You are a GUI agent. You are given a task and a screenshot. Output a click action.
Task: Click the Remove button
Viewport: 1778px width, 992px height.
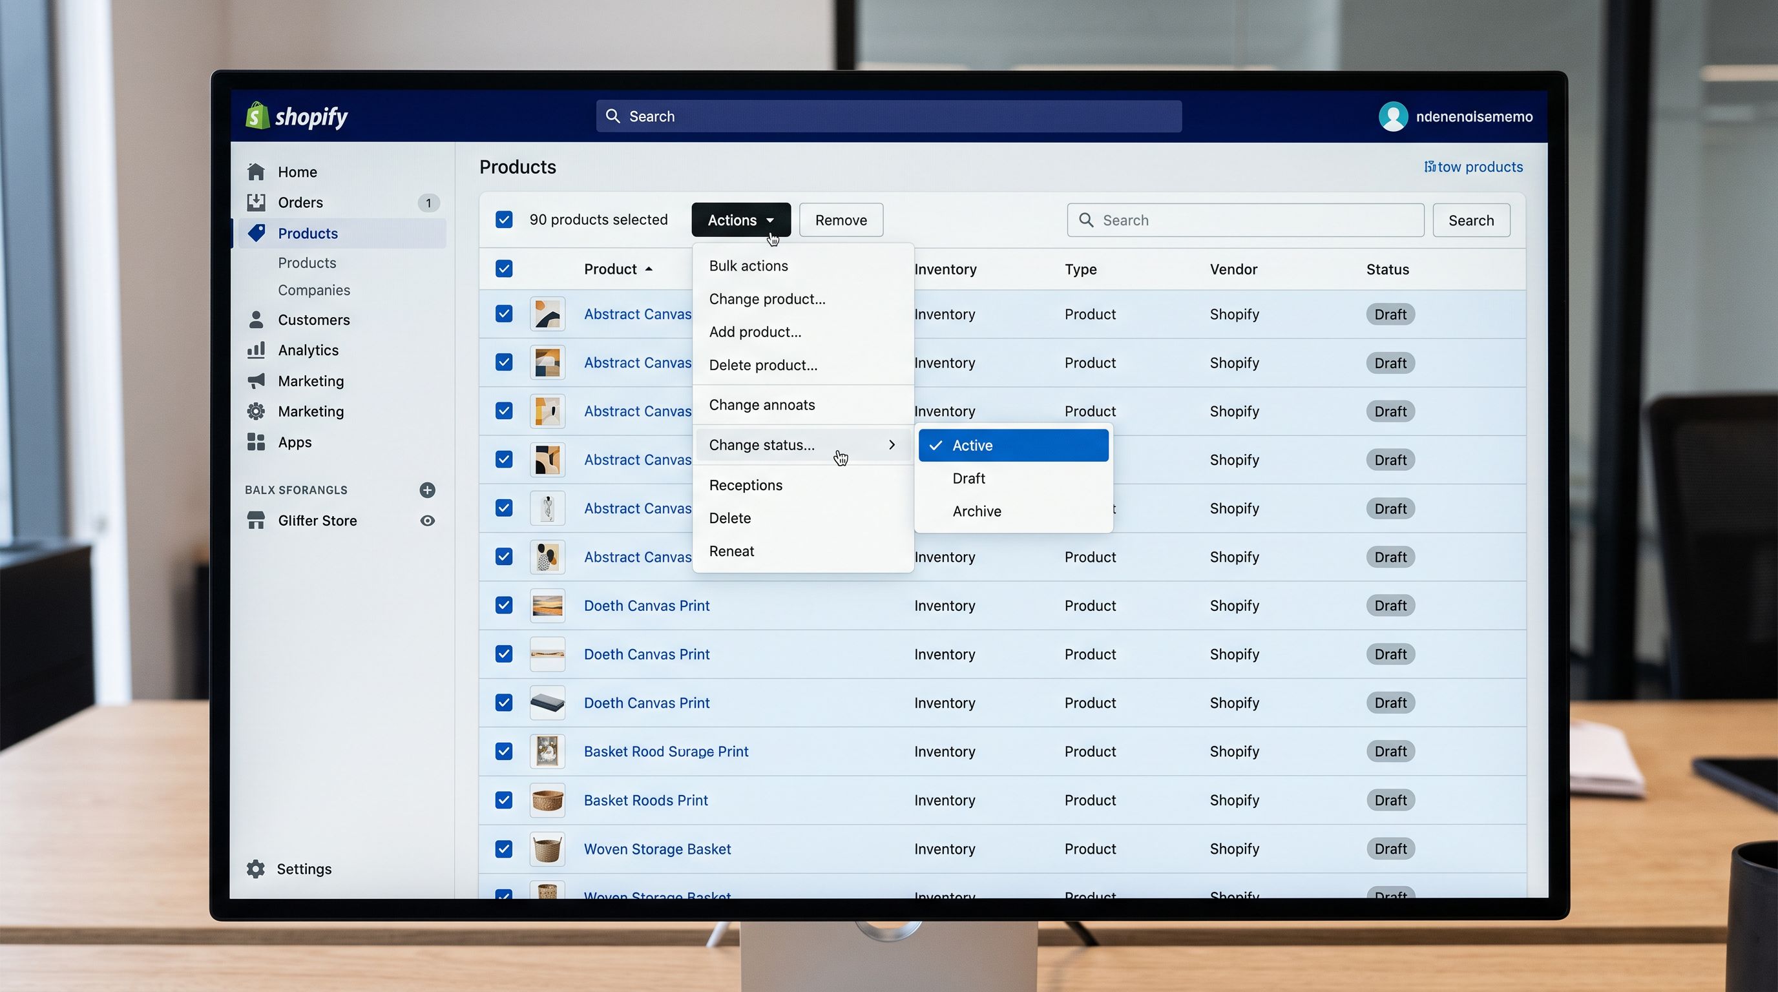(841, 220)
